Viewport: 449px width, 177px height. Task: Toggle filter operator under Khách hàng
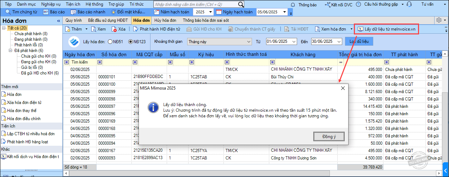[273, 62]
